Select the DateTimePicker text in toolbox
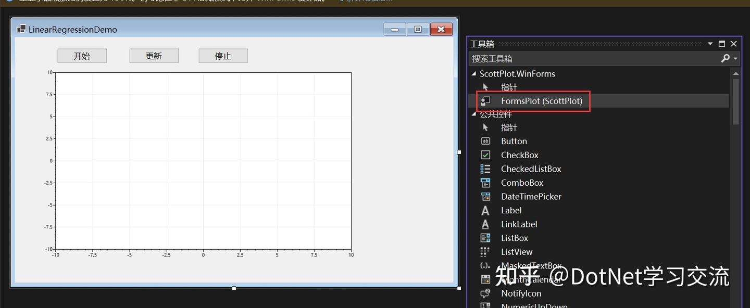The image size is (750, 308). [x=531, y=197]
